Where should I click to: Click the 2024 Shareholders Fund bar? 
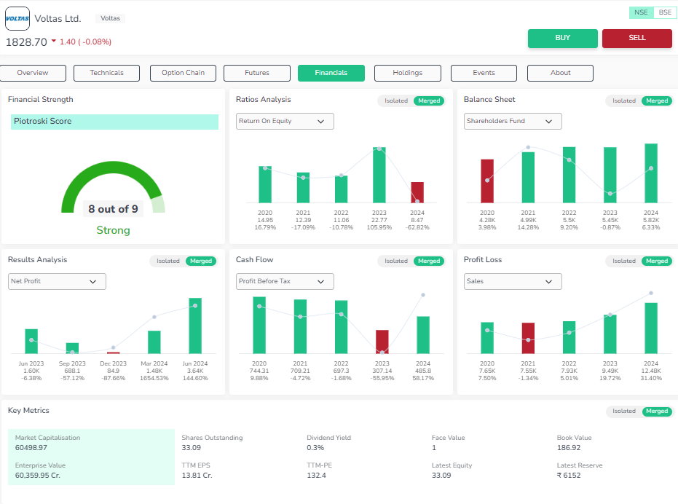(651, 173)
